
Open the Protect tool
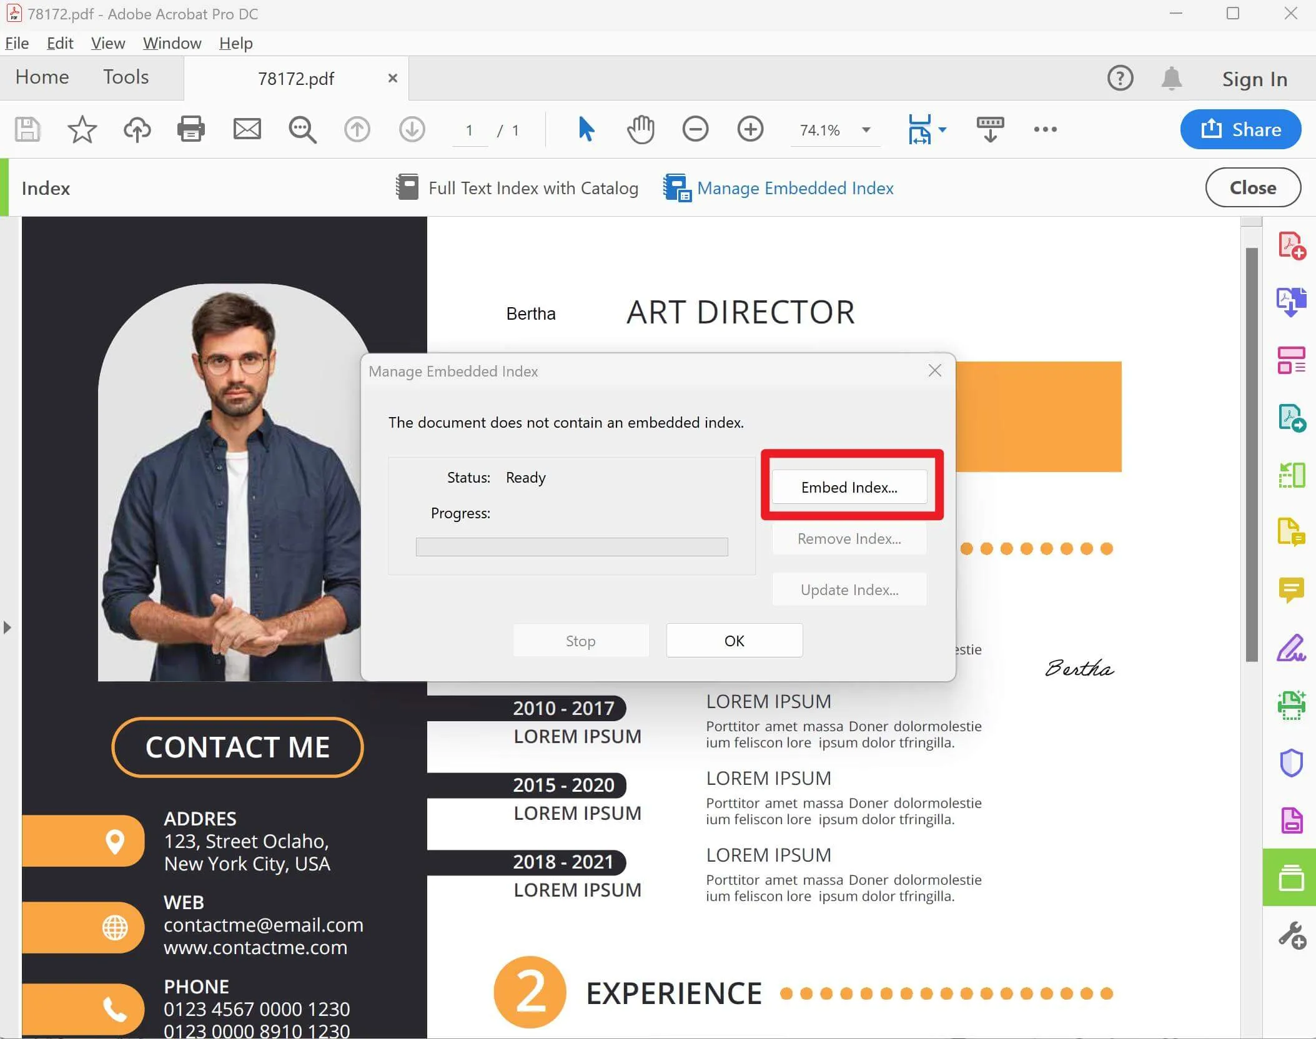click(x=1291, y=763)
